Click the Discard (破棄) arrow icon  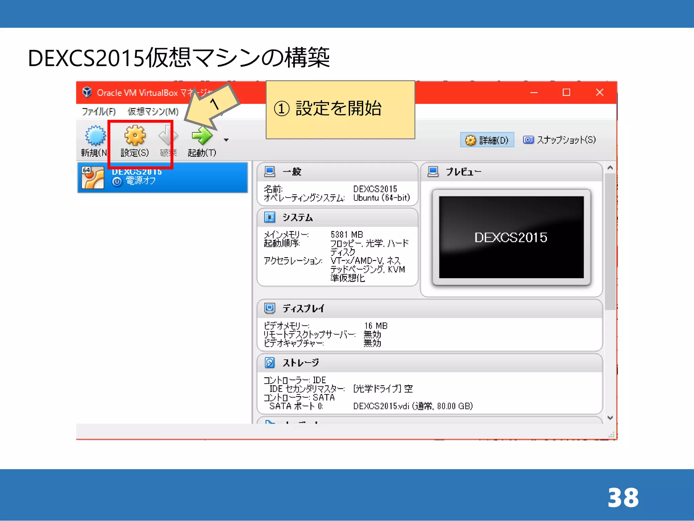pyautogui.click(x=168, y=136)
